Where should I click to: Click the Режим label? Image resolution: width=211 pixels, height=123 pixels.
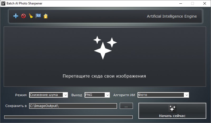tap(21, 95)
